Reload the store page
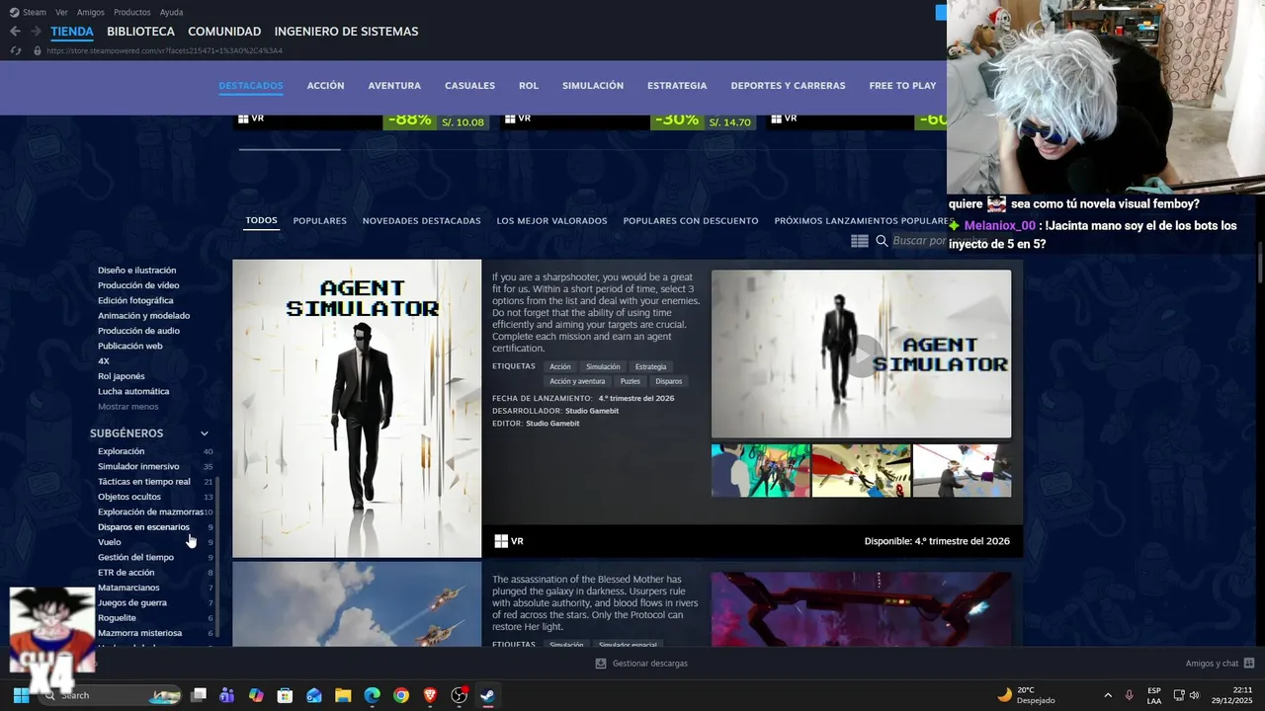The height and width of the screenshot is (711, 1265). pyautogui.click(x=15, y=50)
